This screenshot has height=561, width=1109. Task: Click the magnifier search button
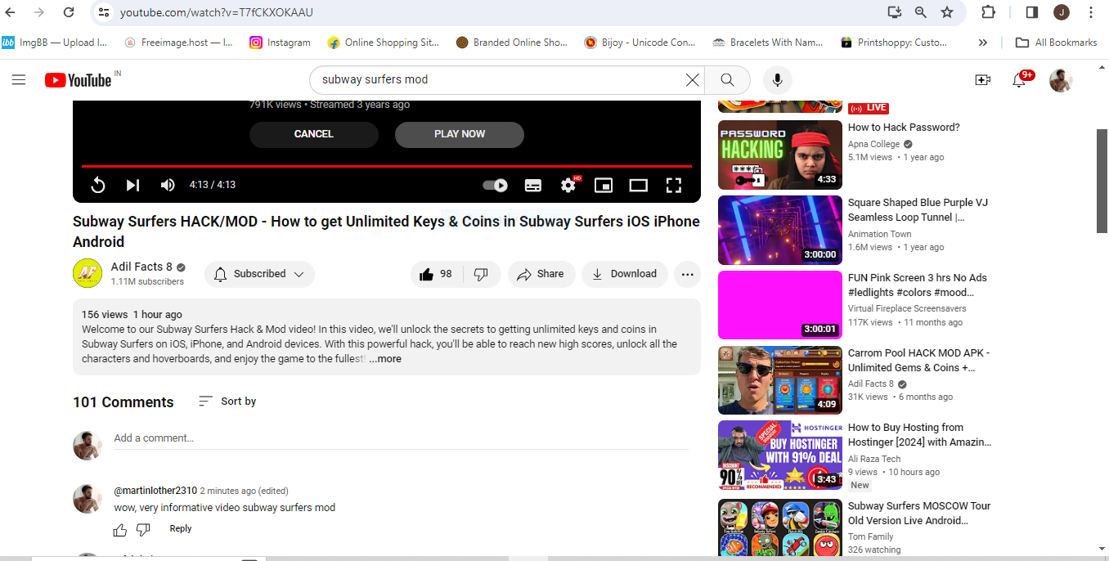click(727, 79)
